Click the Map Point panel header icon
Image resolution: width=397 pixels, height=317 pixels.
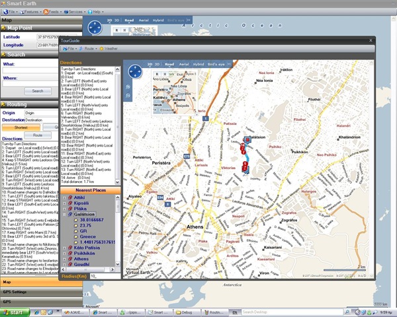tap(3, 28)
